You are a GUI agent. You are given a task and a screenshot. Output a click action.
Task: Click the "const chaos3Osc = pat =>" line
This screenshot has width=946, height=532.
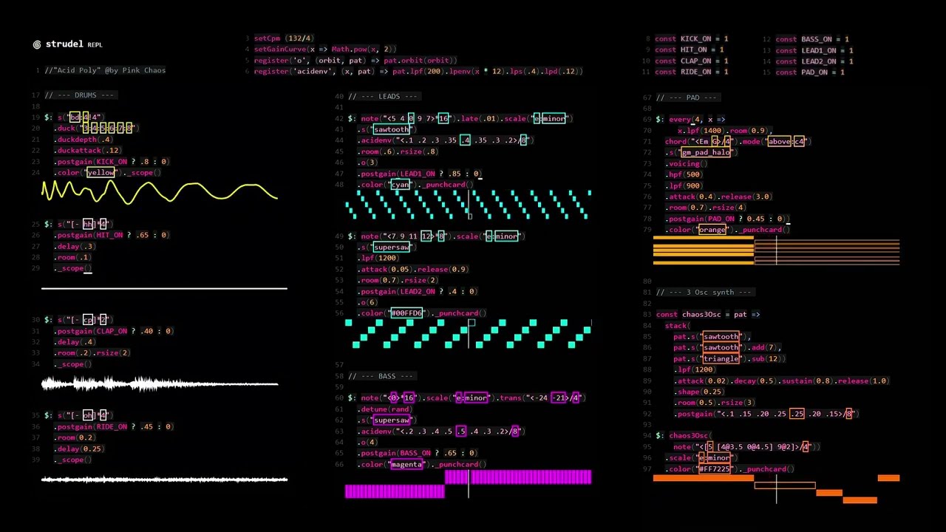point(708,314)
